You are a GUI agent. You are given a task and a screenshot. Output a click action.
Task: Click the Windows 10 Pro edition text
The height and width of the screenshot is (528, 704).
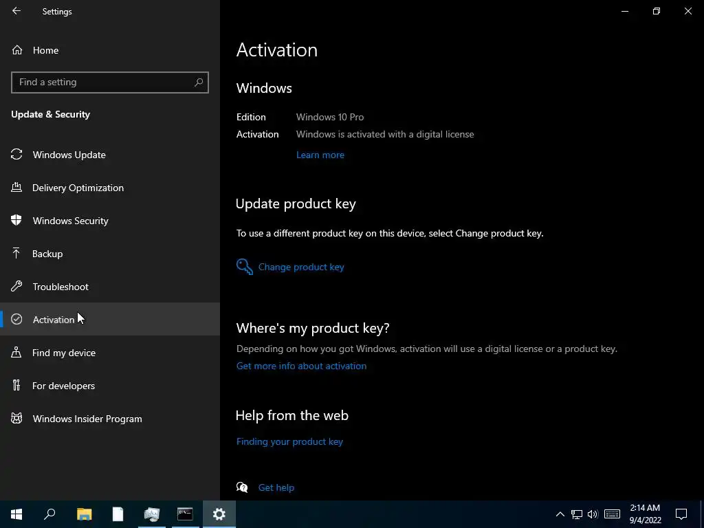click(x=330, y=117)
